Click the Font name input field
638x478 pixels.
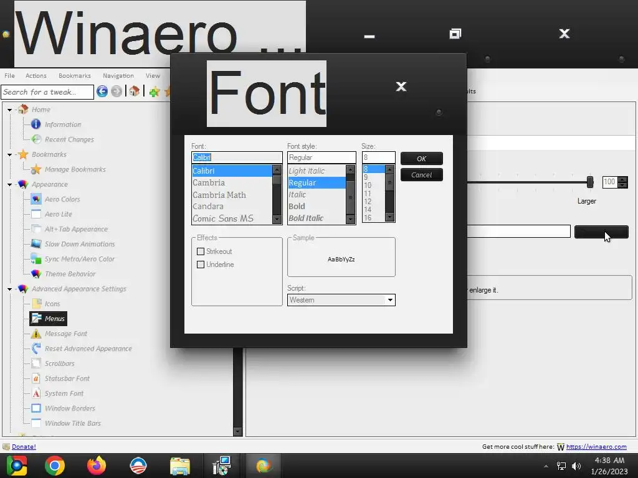point(237,157)
